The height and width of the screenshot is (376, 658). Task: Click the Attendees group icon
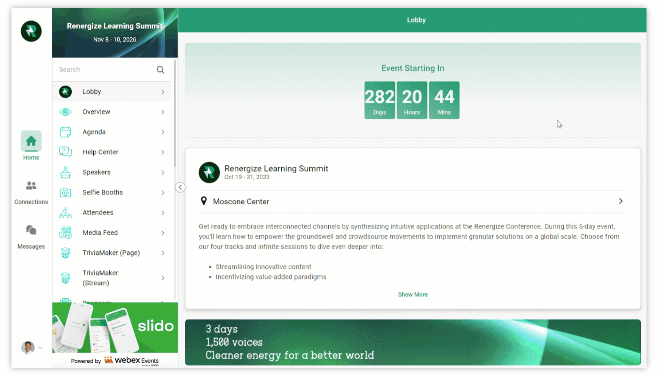(65, 212)
